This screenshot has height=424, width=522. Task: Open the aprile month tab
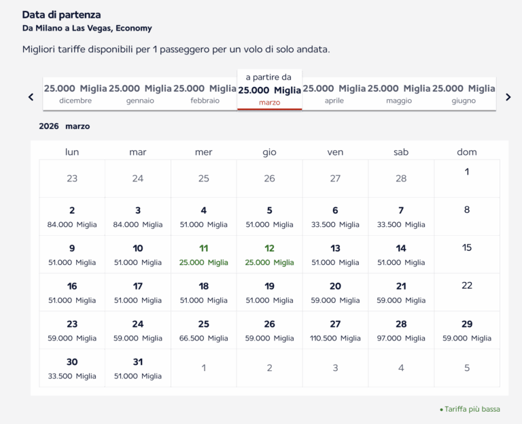coord(334,94)
